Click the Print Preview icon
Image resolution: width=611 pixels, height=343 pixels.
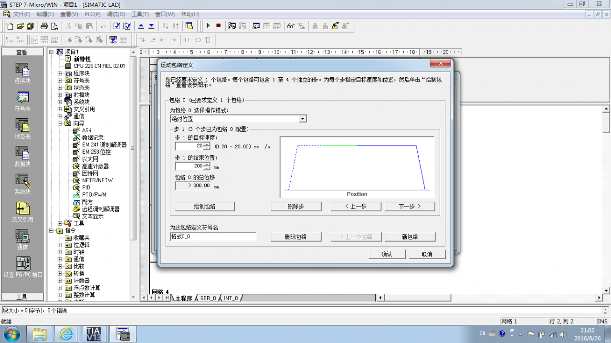(54, 26)
